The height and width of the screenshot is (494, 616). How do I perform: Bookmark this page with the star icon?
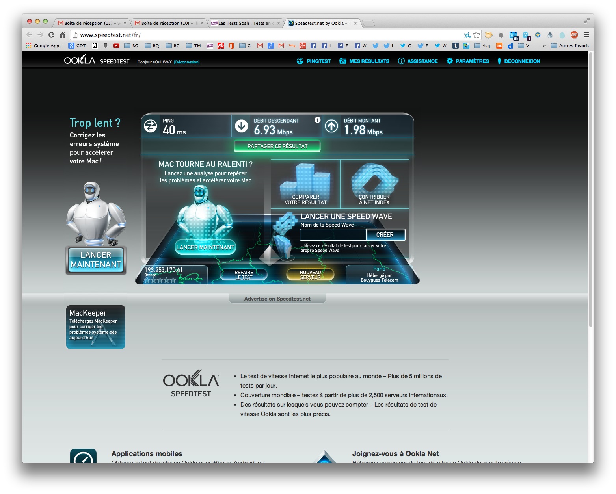click(476, 35)
